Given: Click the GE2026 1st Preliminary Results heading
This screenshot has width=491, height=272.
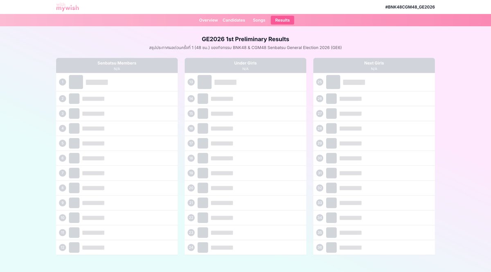Looking at the screenshot, I should tap(245, 39).
